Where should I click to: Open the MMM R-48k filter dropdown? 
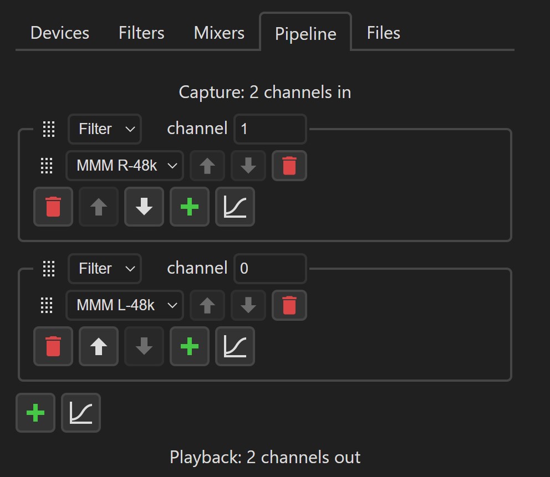point(125,166)
